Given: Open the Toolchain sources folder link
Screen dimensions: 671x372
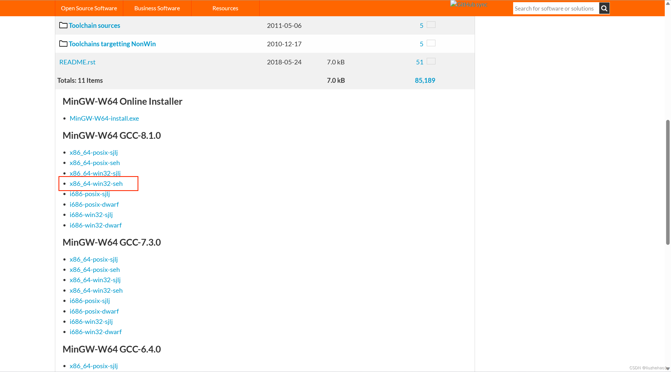Looking at the screenshot, I should (x=94, y=25).
